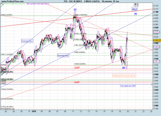Select the purple Boll sup Boll inf legend

pos(38,4)
